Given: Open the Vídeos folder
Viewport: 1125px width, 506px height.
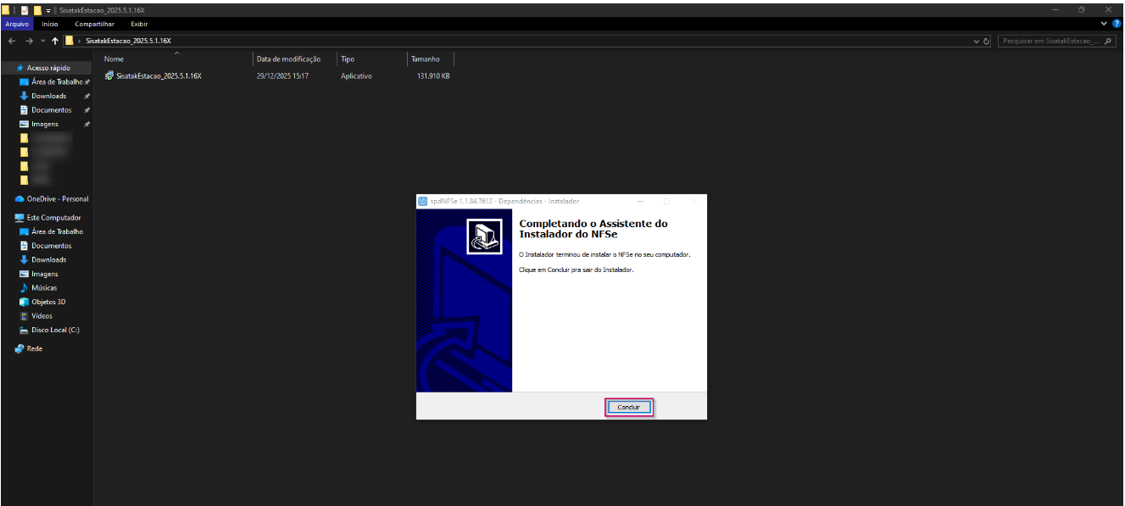Looking at the screenshot, I should [x=42, y=316].
